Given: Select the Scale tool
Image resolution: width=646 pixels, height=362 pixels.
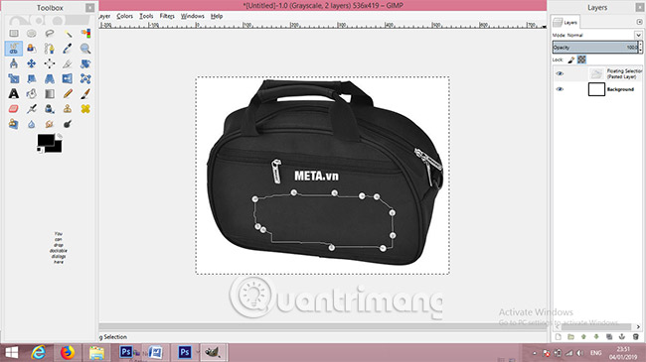Looking at the screenshot, I should 14,78.
